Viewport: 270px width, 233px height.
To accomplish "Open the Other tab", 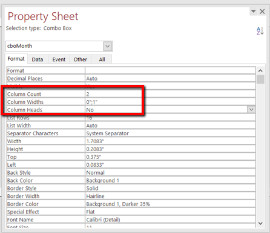I will point(81,59).
